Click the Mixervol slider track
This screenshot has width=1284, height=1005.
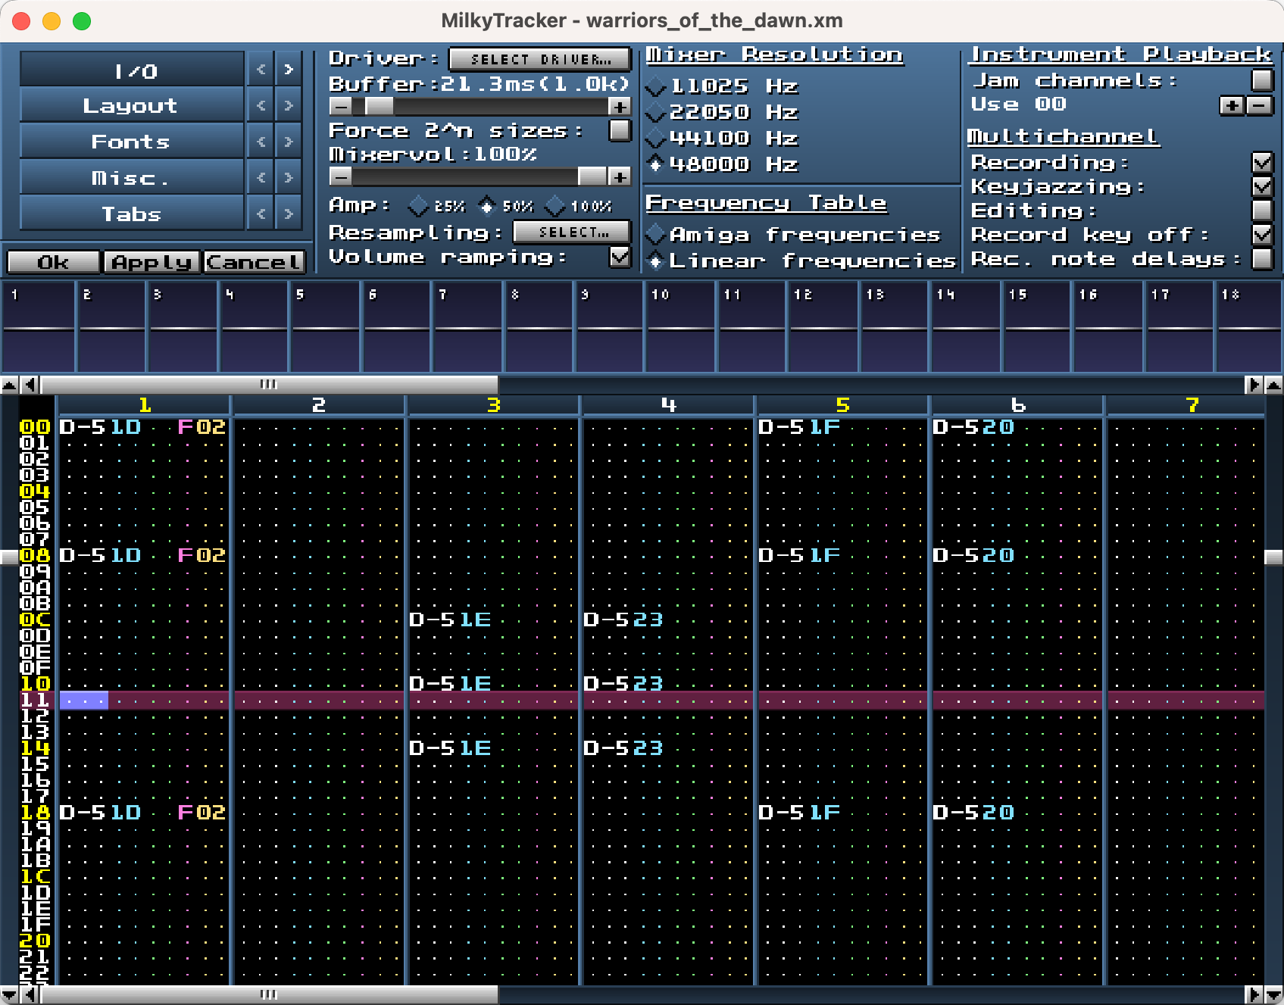[462, 177]
